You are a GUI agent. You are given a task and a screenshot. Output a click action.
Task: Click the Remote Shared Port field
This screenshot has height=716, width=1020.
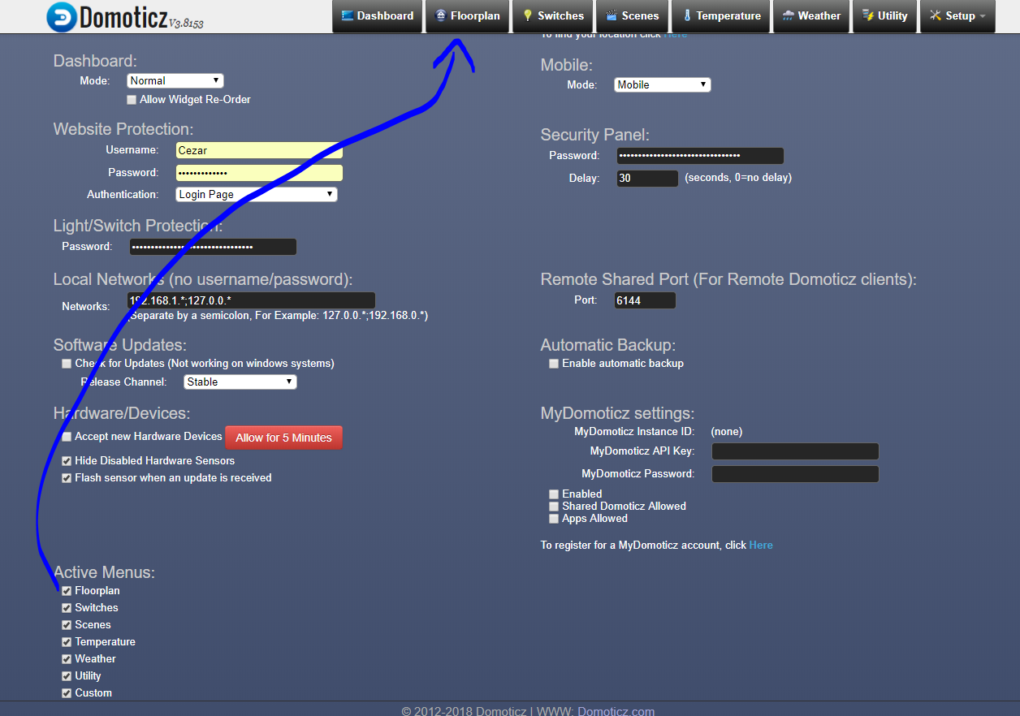[x=645, y=300]
